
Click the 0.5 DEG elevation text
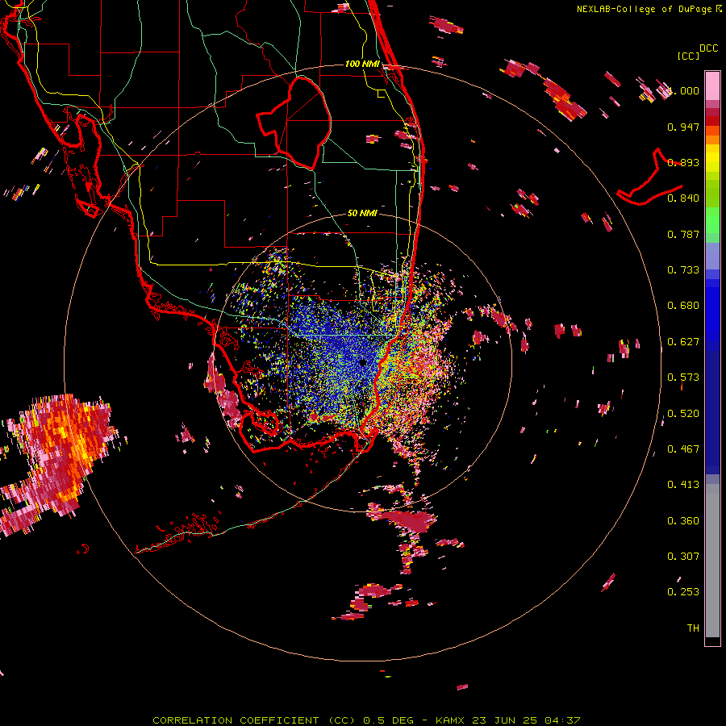click(388, 720)
